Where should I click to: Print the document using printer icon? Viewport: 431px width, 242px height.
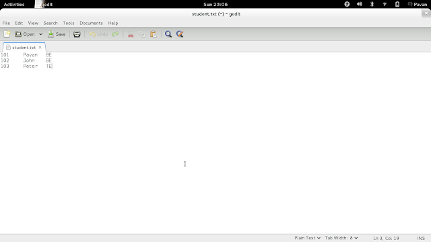77,34
